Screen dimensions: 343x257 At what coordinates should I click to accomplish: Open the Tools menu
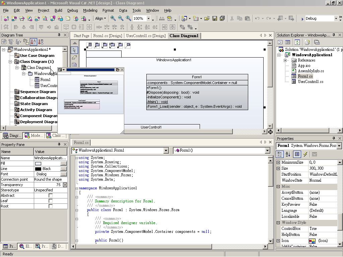137,10
